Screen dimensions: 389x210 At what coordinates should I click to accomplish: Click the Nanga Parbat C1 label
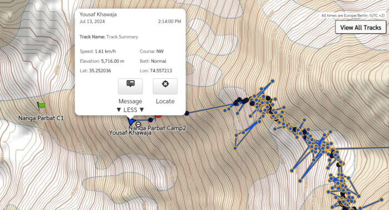click(x=41, y=118)
